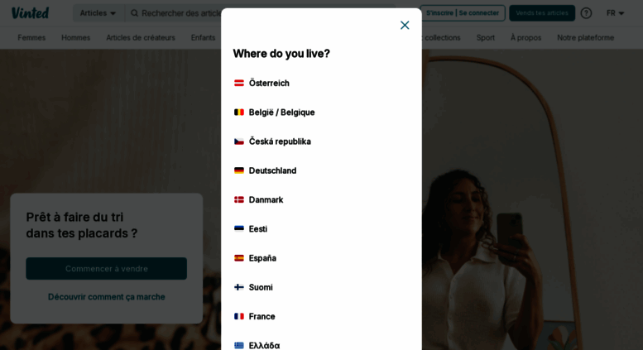Open the help question mark icon
Viewport: 643px width, 350px height.
(586, 13)
